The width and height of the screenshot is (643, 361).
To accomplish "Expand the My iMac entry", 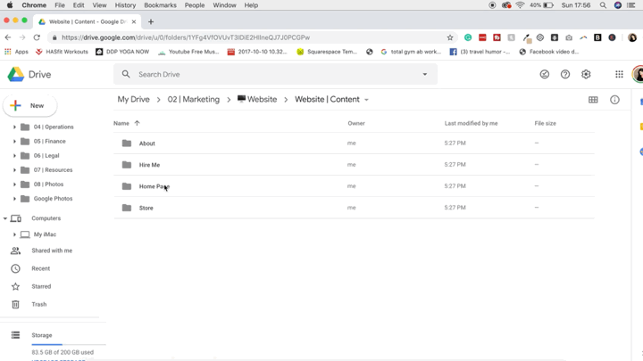I will (14, 234).
